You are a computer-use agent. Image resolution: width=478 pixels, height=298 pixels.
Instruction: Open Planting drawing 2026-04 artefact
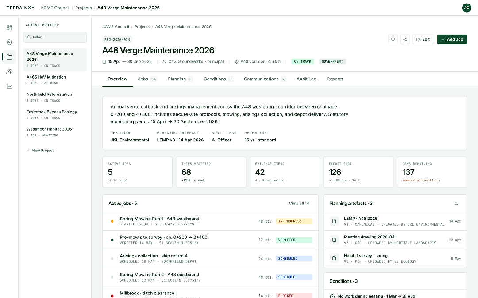(395, 240)
